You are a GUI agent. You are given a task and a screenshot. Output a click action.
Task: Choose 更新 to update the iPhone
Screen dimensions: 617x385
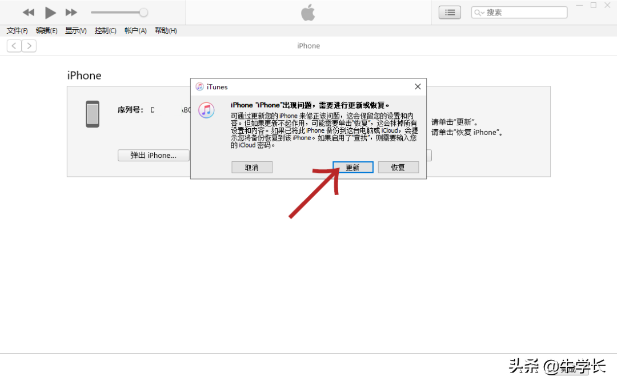[353, 168]
